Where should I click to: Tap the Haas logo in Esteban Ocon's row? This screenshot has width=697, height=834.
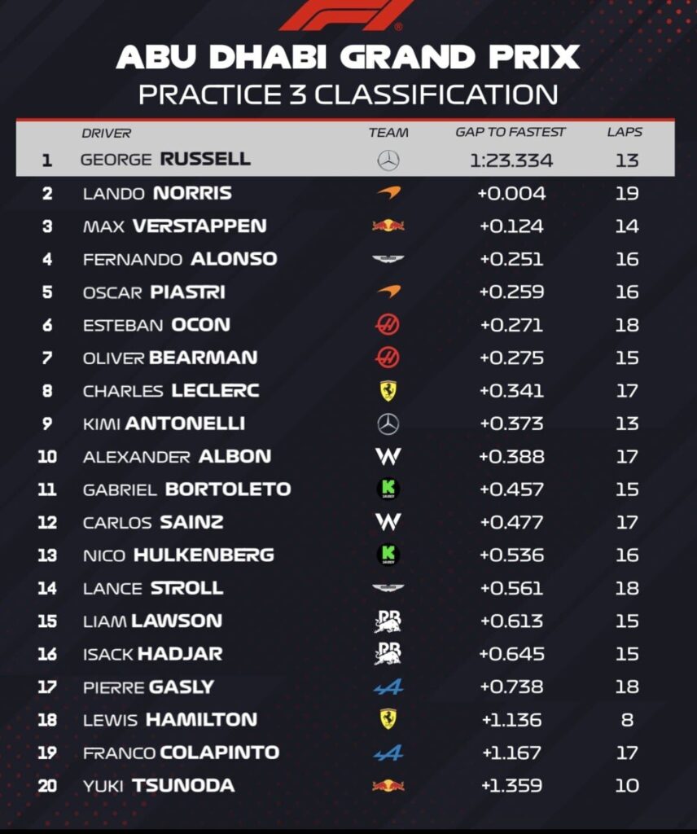point(388,325)
